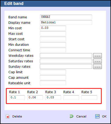Viewport: 111px width, 124px height.
Task: Edit the Display name field
Action: click(x=66, y=22)
